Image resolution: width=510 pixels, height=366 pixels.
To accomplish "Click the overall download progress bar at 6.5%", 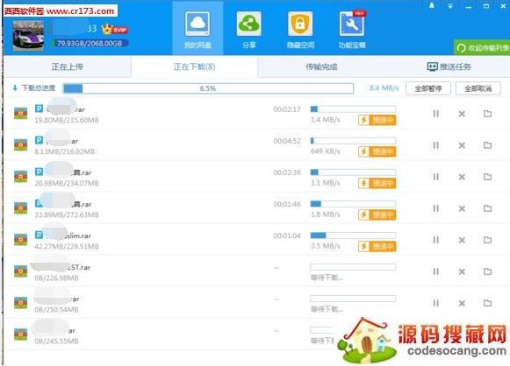I will click(x=208, y=88).
